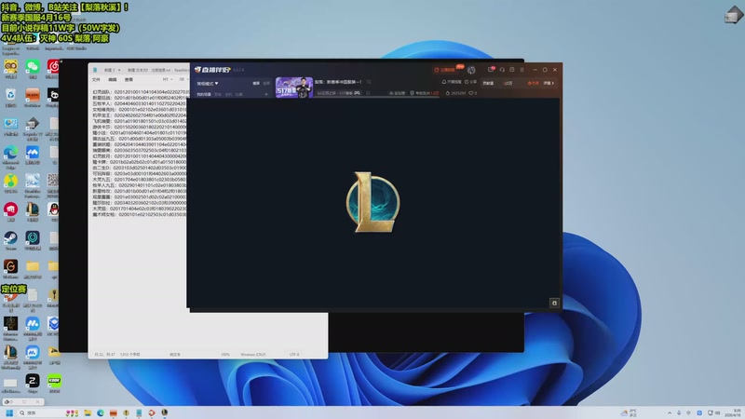
Task: Click the 100% zoom level in Notepad status bar
Action: (225, 355)
